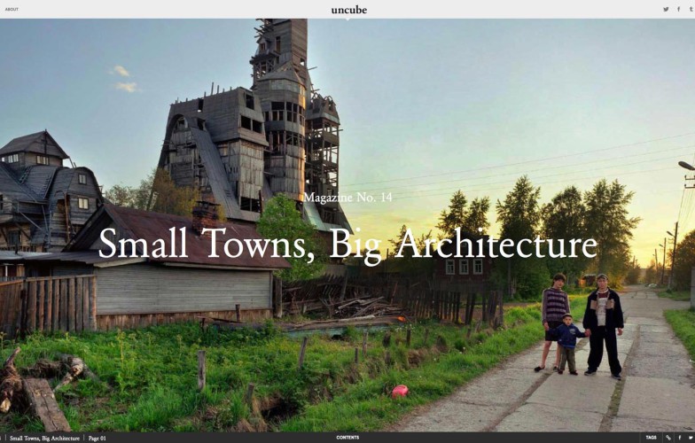695x443 pixels.
Task: Click the pink ball in the grass
Action: pyautogui.click(x=400, y=390)
